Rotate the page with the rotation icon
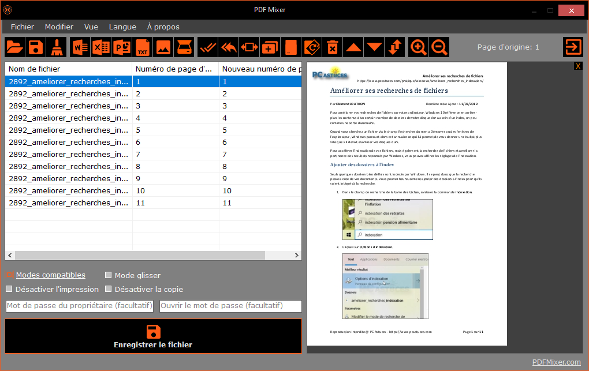Viewport: 589px width, 371px height. pos(311,47)
